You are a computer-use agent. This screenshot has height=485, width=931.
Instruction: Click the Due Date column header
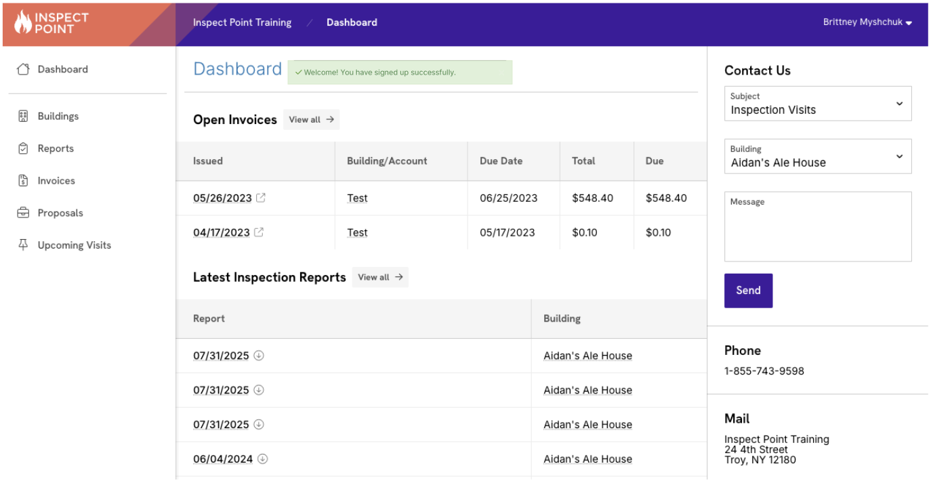coord(501,161)
